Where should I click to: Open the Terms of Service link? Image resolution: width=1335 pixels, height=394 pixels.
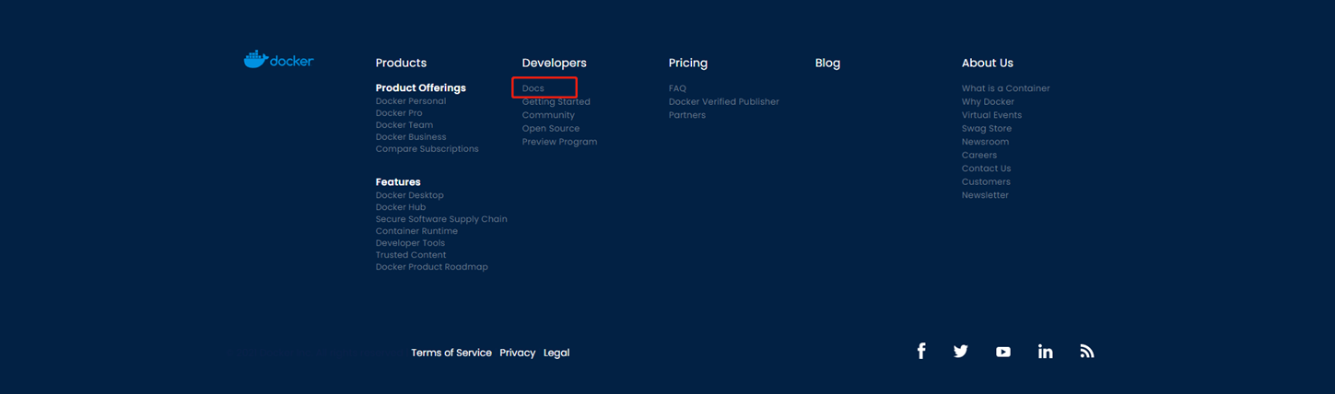pyautogui.click(x=451, y=353)
